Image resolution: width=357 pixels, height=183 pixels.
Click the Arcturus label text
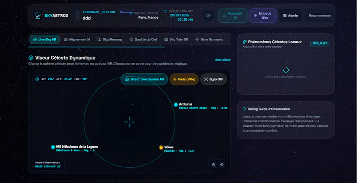186,104
